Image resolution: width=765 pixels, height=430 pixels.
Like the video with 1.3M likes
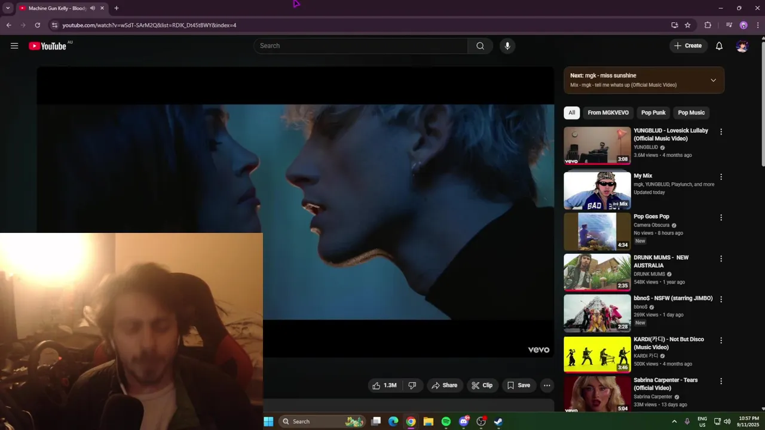[385, 385]
